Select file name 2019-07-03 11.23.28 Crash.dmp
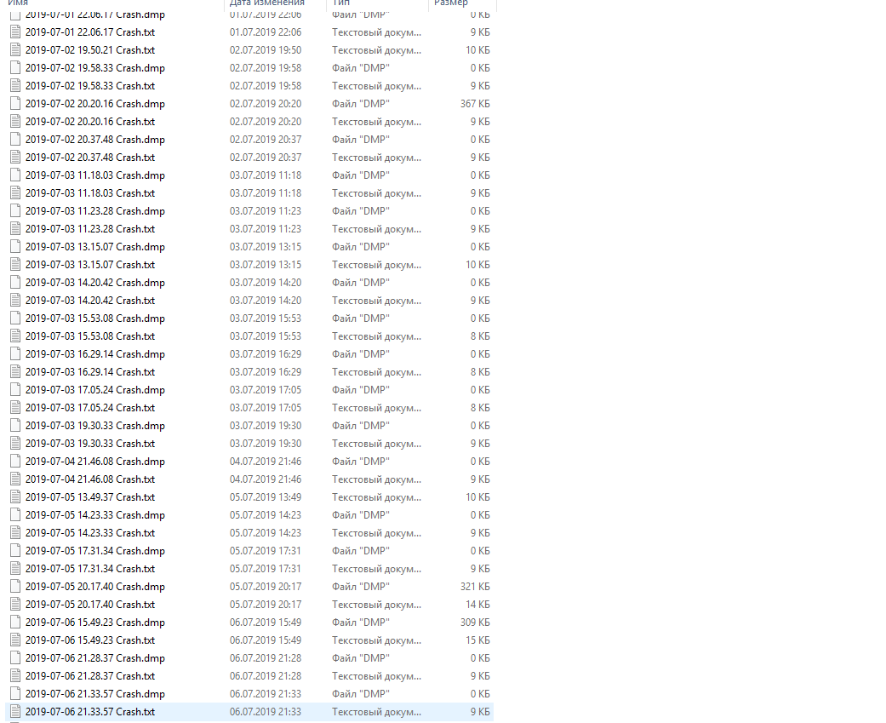 click(95, 211)
